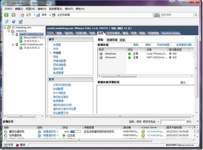Screen dimensions: 203x150
Task: Click the esxi02.mabofeng.com host icon
Action: click(17, 45)
